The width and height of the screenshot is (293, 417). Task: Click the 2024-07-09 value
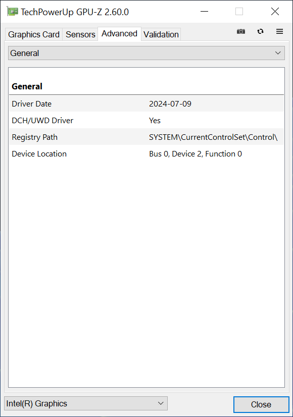pyautogui.click(x=170, y=103)
